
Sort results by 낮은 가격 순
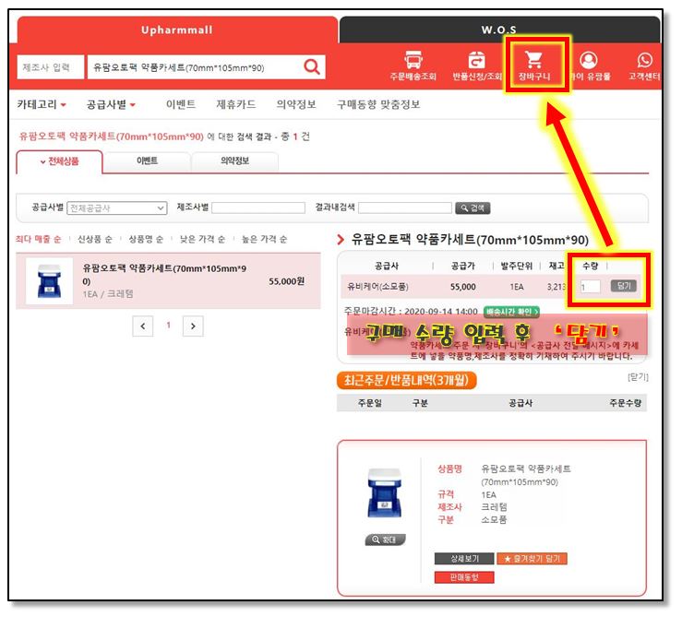tap(201, 239)
